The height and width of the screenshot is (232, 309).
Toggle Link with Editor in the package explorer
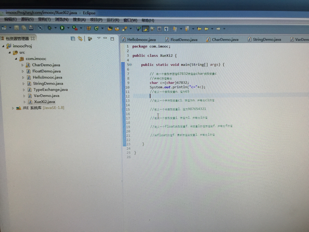point(80,39)
